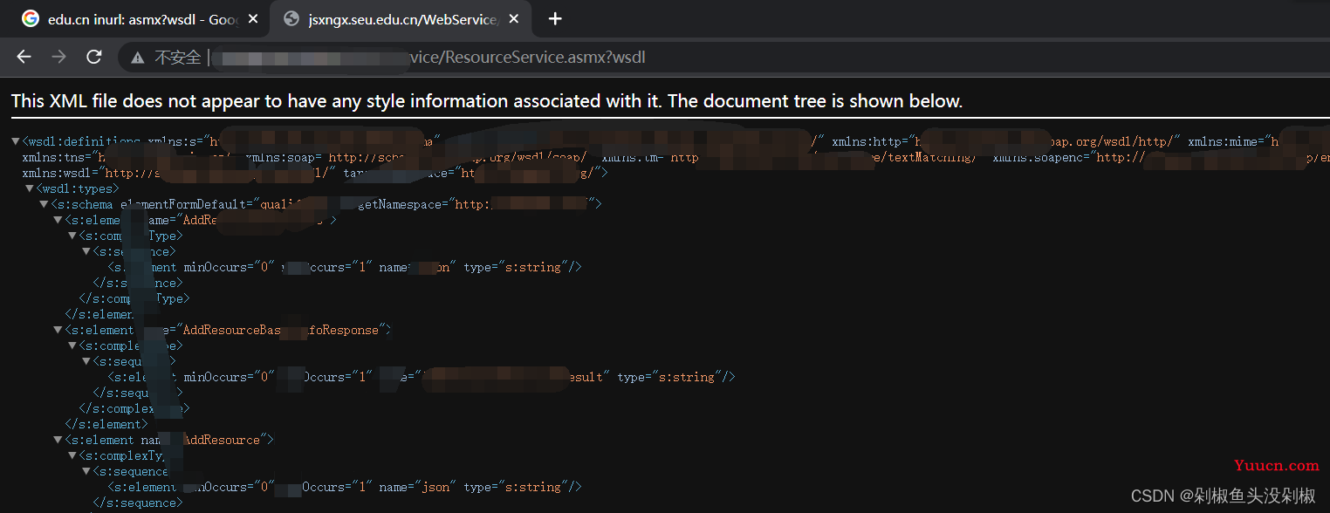This screenshot has height=513, width=1330.
Task: Close the edu.cn inurl Google search tab
Action: (253, 19)
